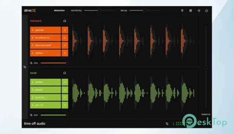Click the plug icon in top bar
The height and width of the screenshot is (134, 234).
182,10
